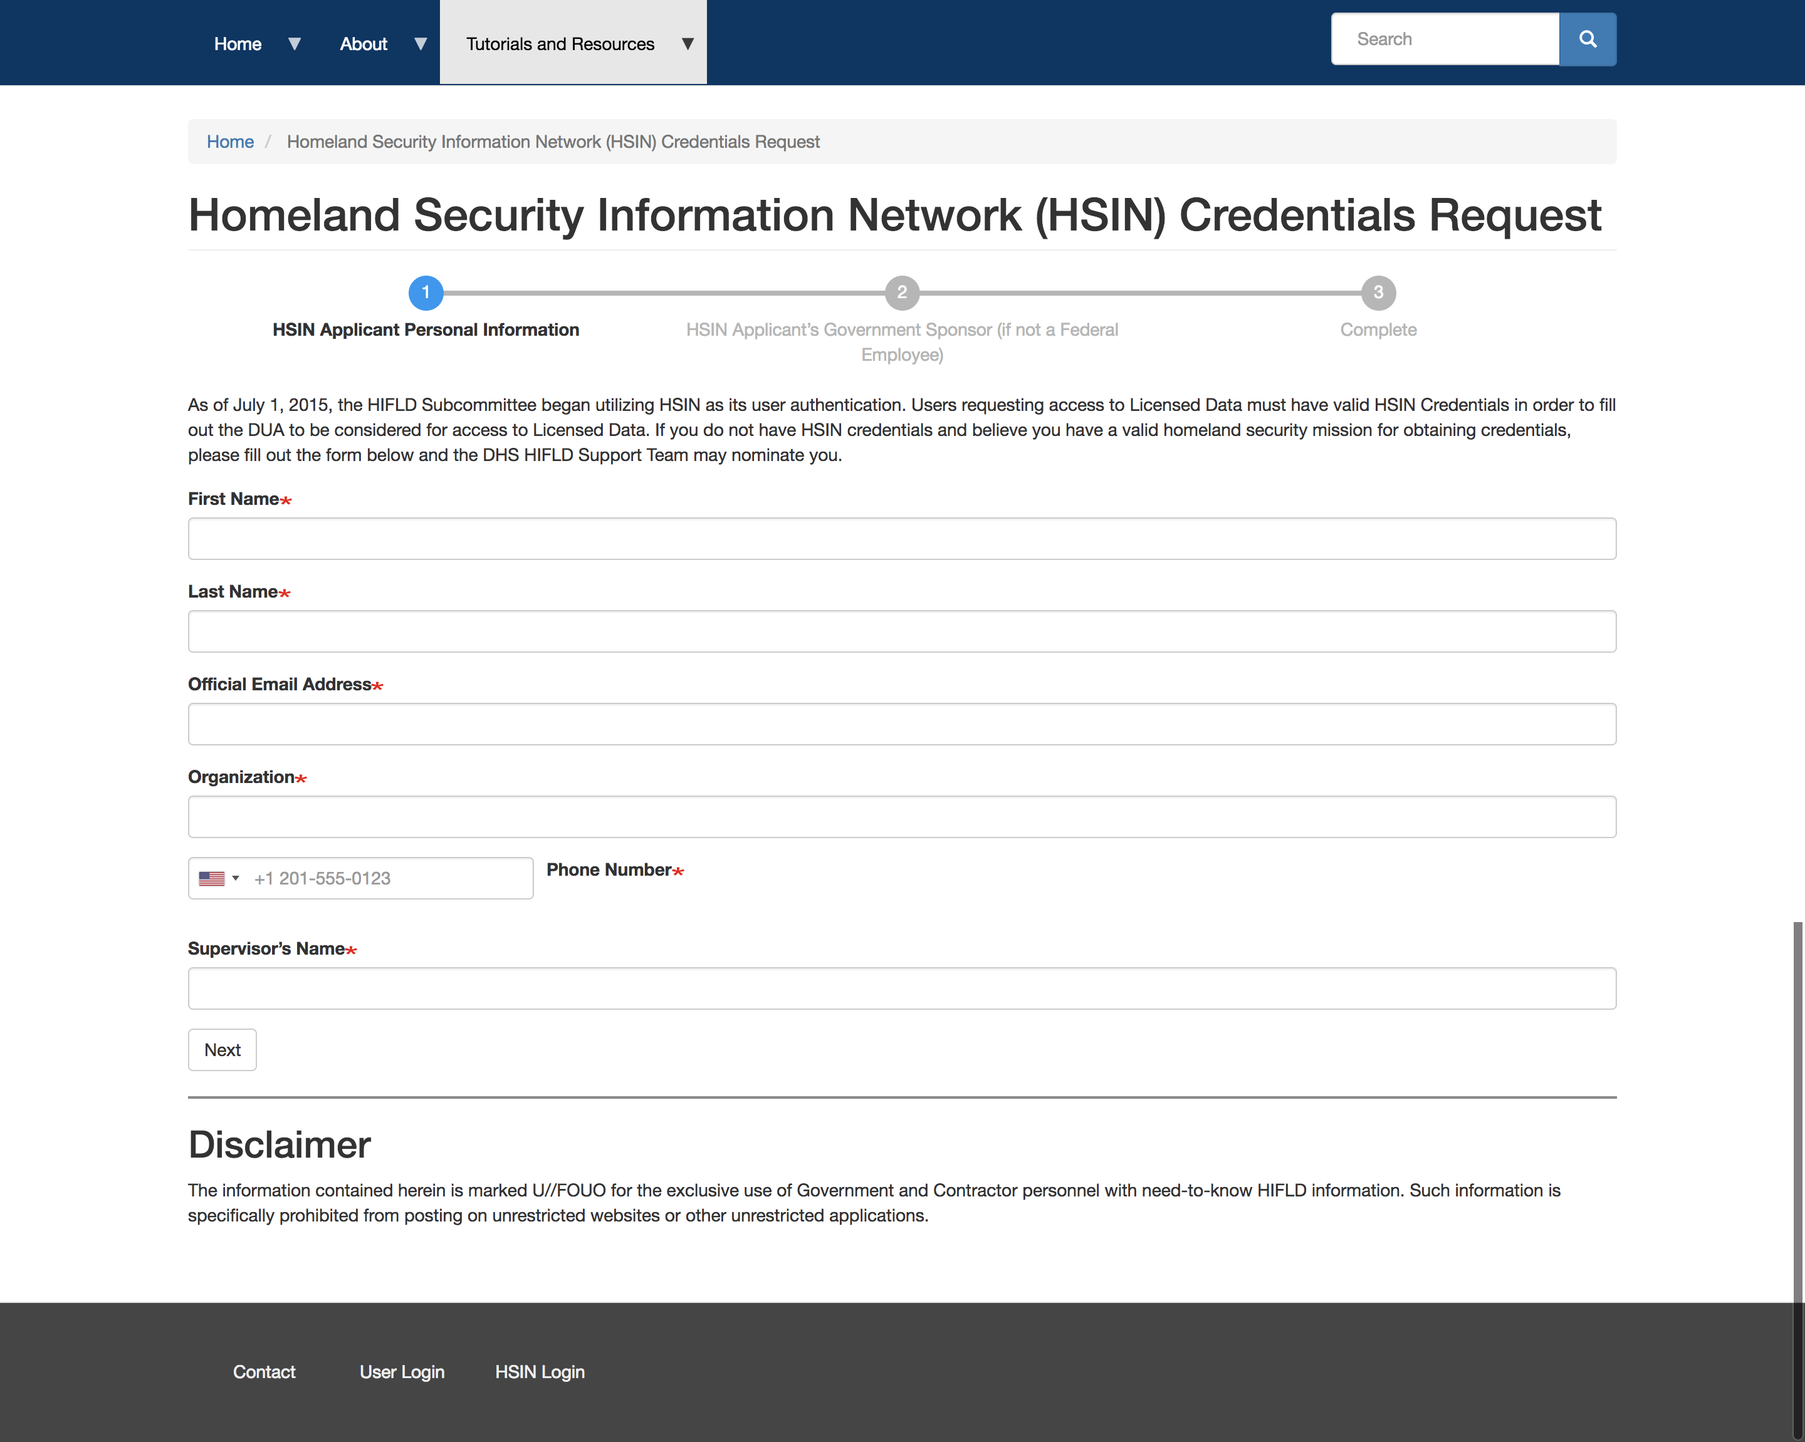Click the page title HSIN Credentials Request
1805x1442 pixels.
[894, 215]
